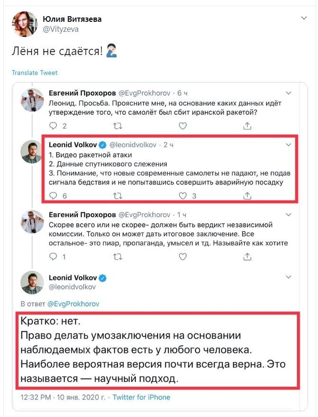This screenshot has height=417, width=318.
Task: Open Twitter for iPhone source link
Action: tap(141, 398)
